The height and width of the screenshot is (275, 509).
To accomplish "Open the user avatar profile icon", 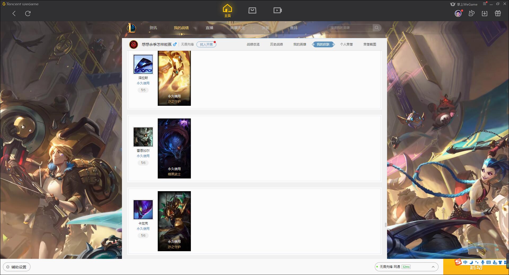I will [458, 13].
